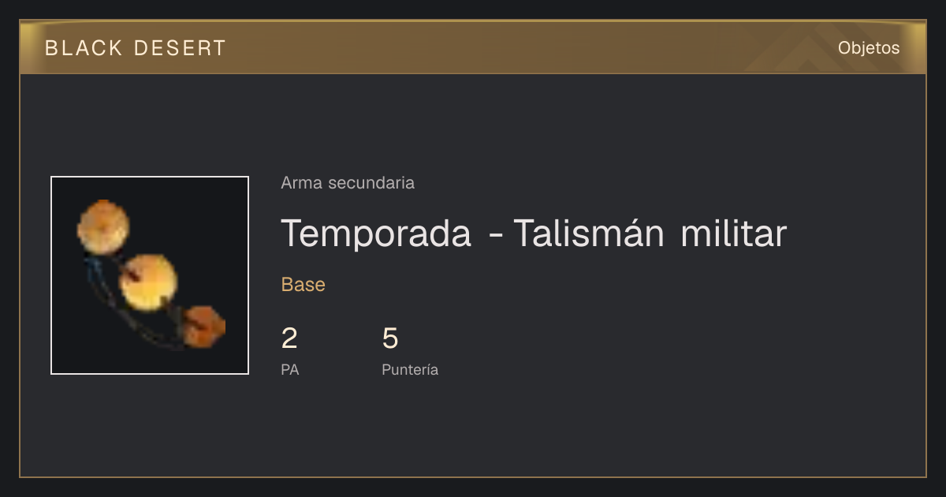Click the Puntería value number 5
The image size is (946, 497).
tap(390, 338)
